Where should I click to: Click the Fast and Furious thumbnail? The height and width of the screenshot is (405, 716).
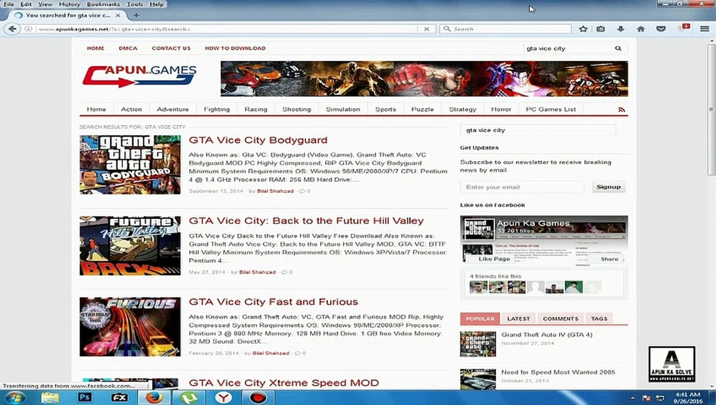[130, 327]
